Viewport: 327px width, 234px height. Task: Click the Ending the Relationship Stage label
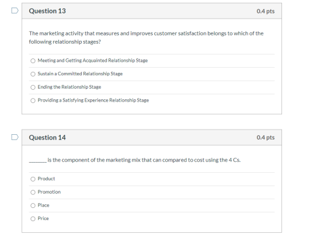(69, 87)
